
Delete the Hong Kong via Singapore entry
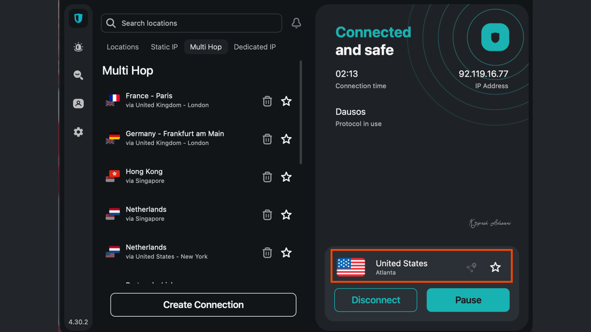tap(267, 177)
